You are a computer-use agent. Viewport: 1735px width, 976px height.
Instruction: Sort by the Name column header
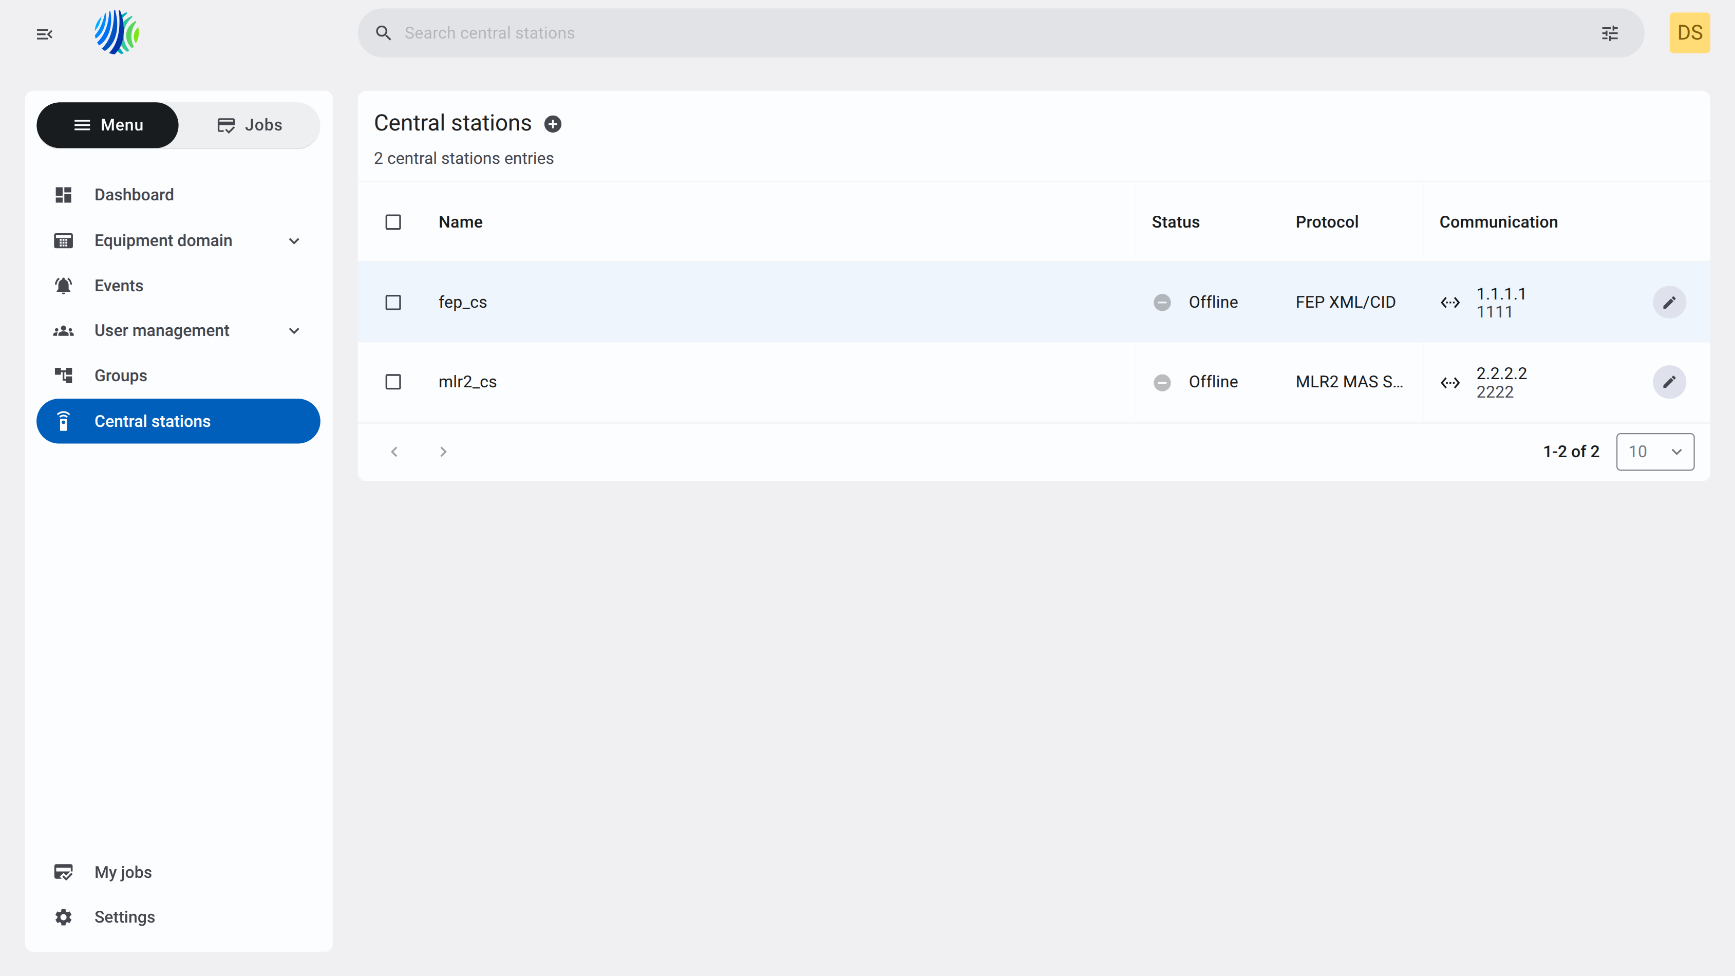click(x=461, y=221)
